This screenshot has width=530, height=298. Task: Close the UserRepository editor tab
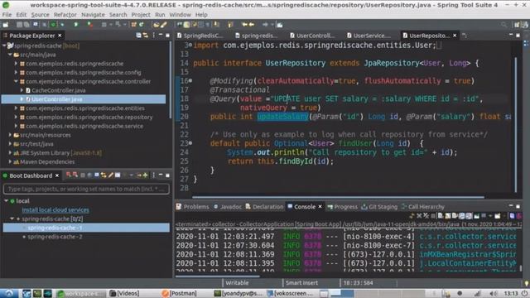[455, 36]
